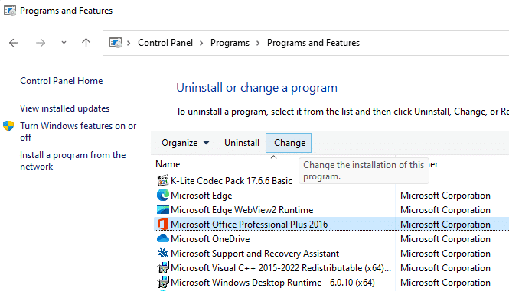Click publisher cell in Microsoft OneDrive row
The image size is (509, 291).
pos(445,239)
